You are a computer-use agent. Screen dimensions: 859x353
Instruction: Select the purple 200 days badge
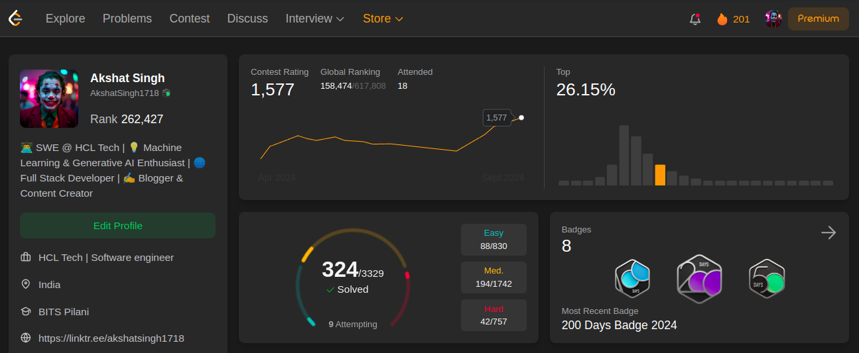(699, 279)
